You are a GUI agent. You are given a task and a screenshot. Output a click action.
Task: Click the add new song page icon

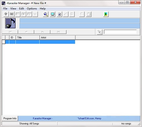pos(59,14)
